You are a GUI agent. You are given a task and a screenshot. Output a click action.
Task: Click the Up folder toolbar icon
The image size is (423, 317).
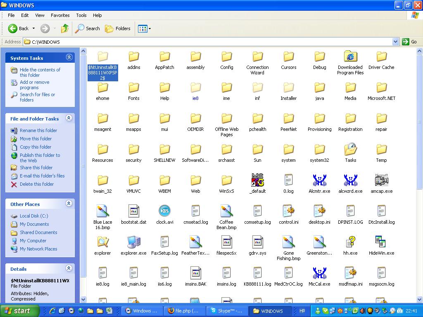point(65,28)
